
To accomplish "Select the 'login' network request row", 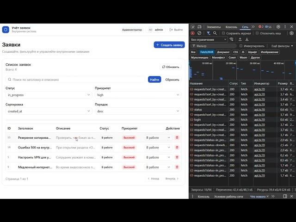I will point(242,120).
